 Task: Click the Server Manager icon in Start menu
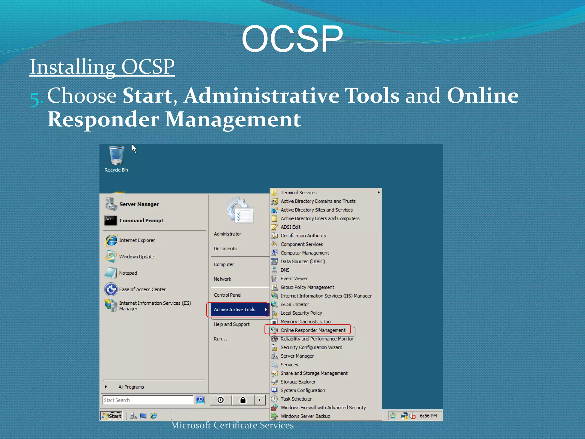pyautogui.click(x=111, y=204)
